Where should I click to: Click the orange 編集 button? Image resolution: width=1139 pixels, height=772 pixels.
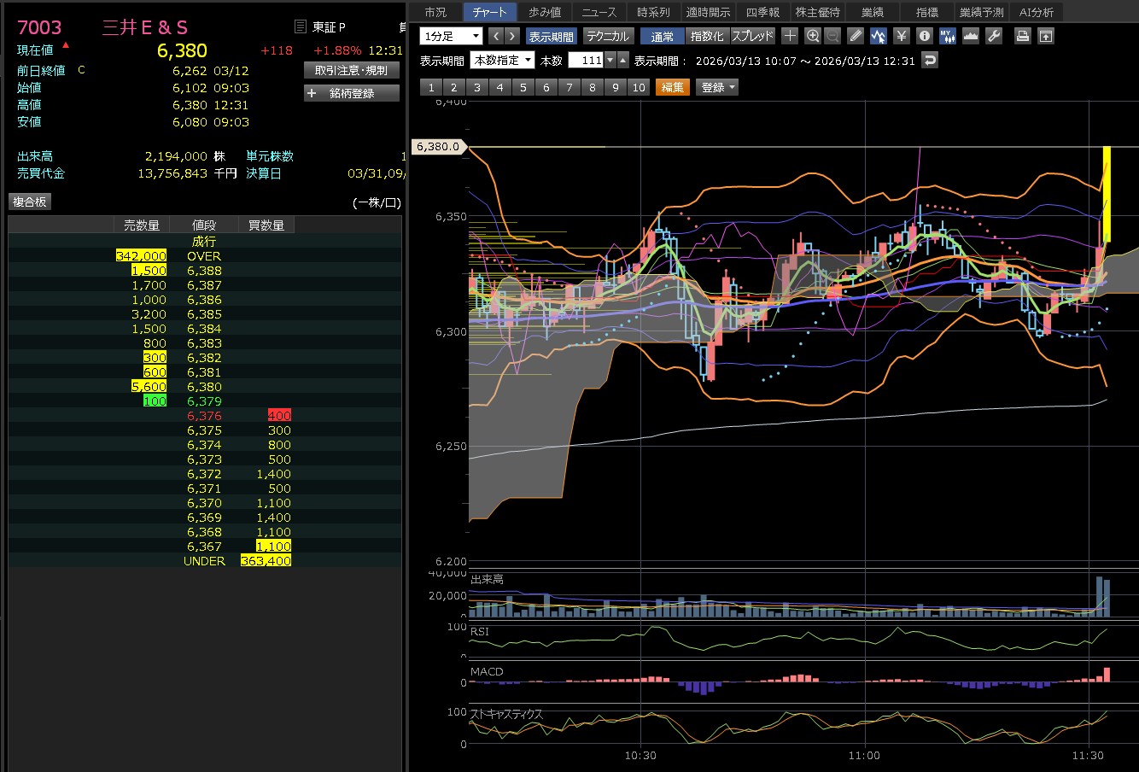[672, 87]
